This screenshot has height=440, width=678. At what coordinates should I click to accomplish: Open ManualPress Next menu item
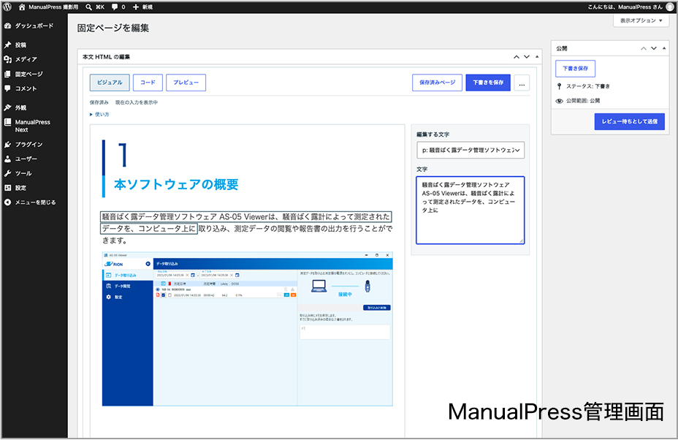[x=34, y=126]
